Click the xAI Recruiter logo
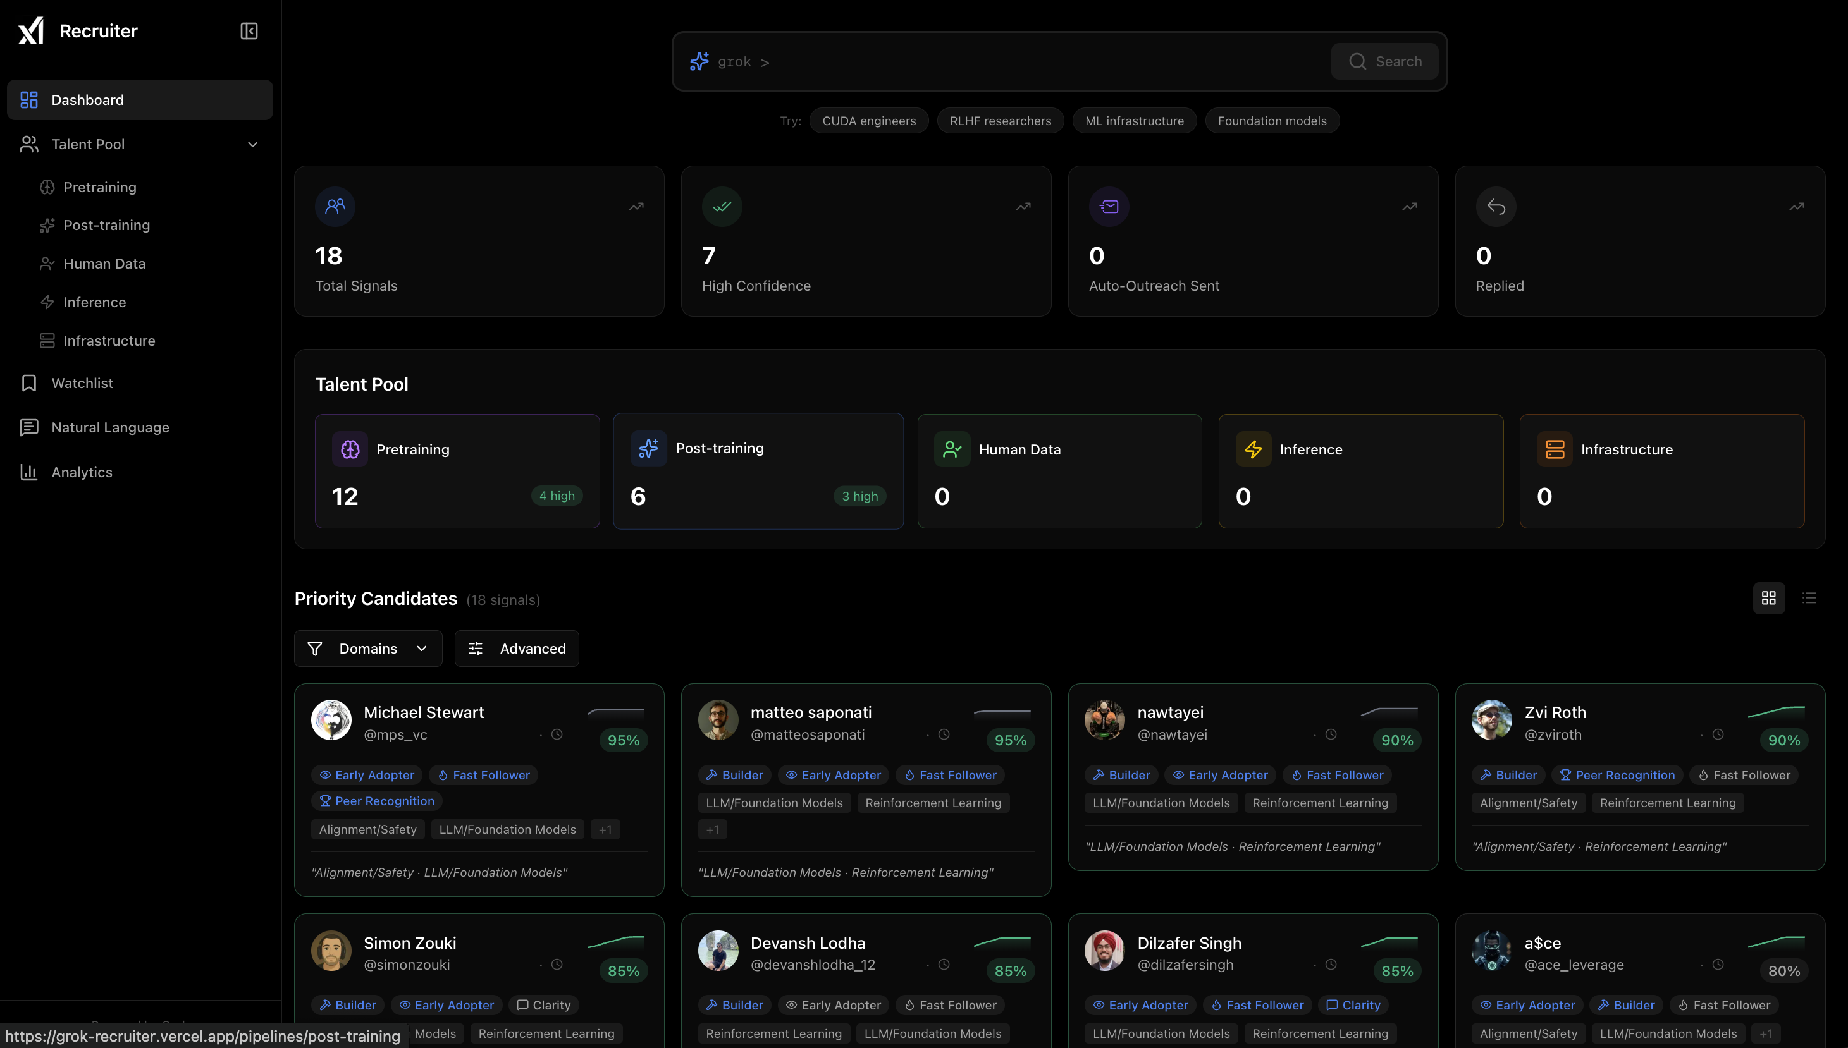Screen dimensions: 1848x1048 click(x=31, y=31)
